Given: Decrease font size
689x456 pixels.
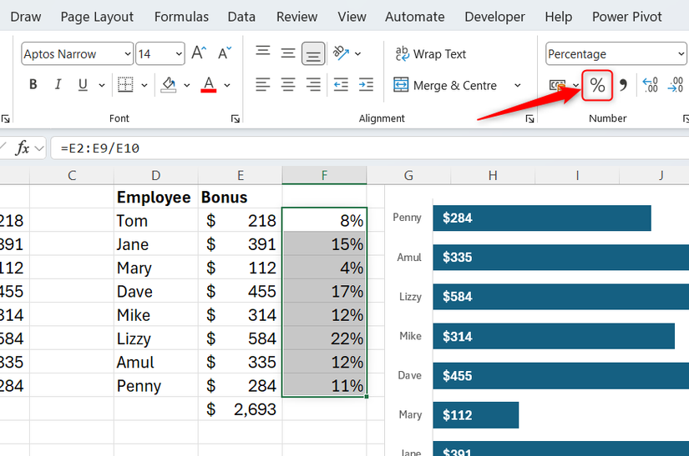Looking at the screenshot, I should tap(225, 53).
